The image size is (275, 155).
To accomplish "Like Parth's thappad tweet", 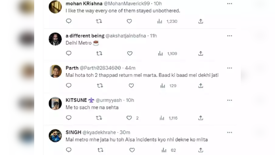I will pyautogui.click(x=131, y=86).
